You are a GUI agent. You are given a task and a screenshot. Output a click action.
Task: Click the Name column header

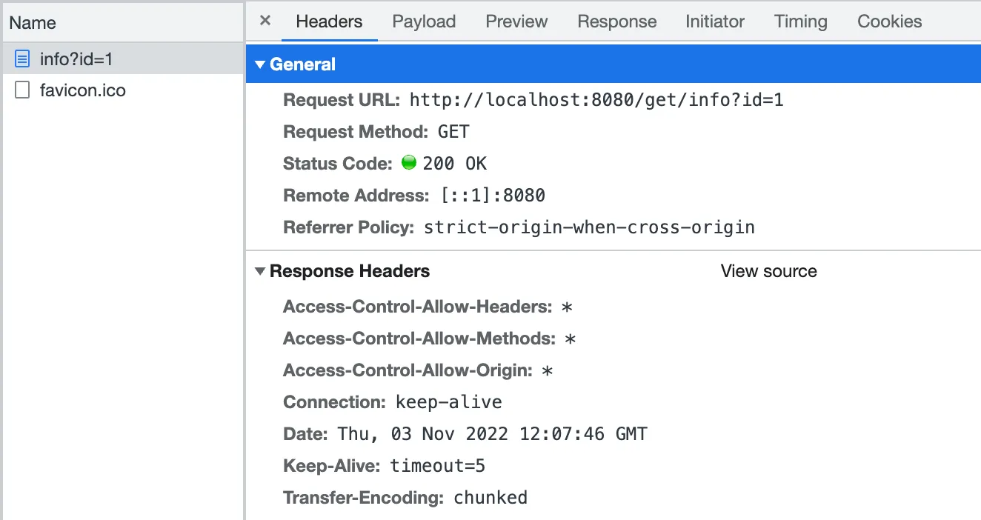(33, 22)
